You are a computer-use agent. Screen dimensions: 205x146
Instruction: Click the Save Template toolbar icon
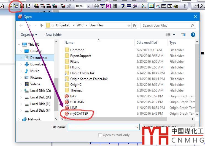point(28,6)
